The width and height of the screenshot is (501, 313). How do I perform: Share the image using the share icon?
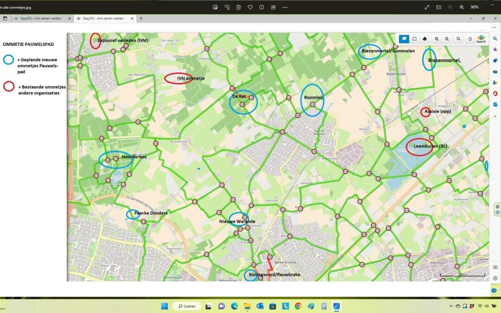[273, 7]
